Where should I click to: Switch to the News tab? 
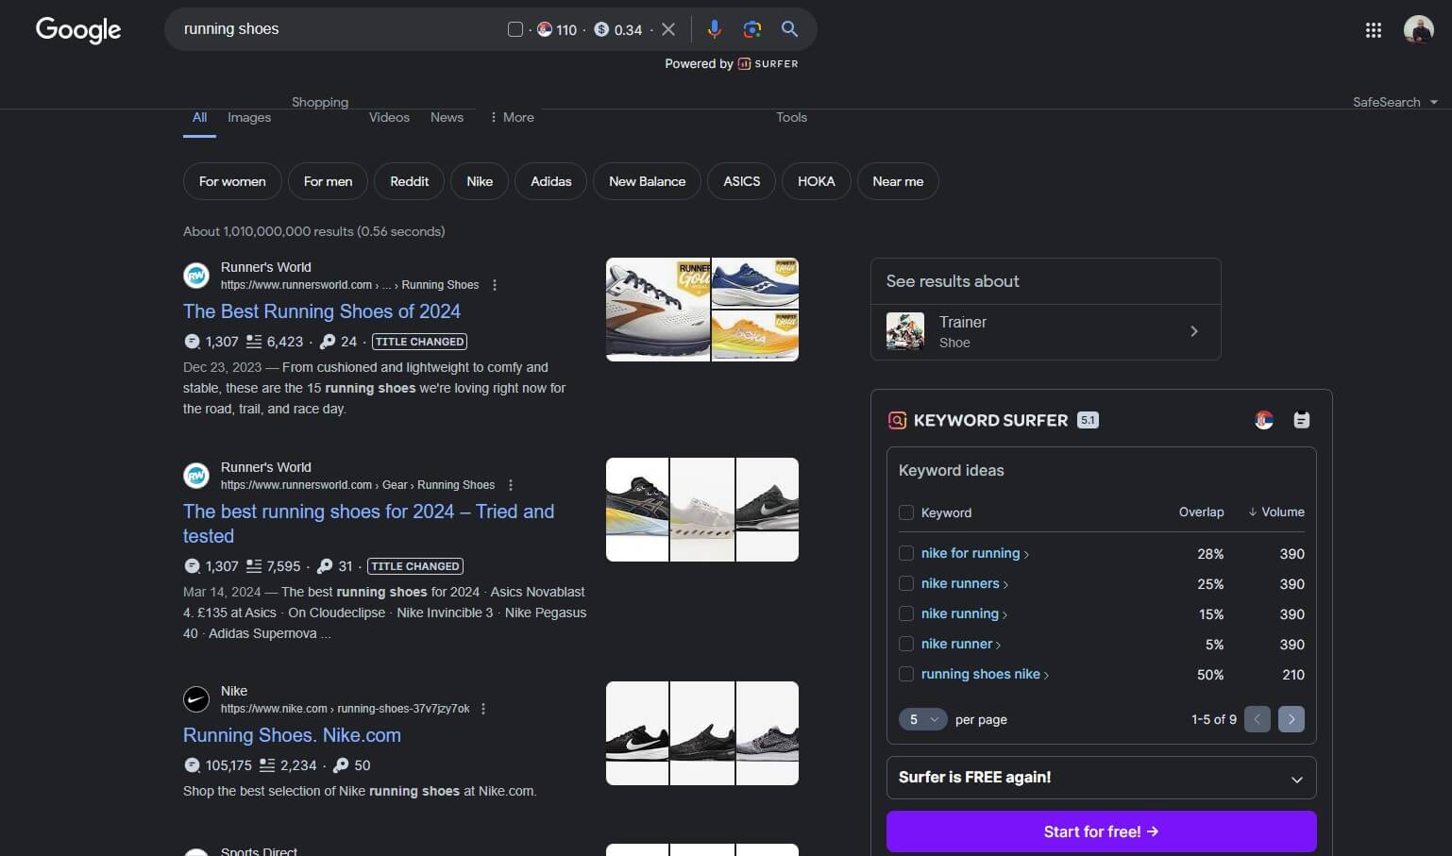click(447, 117)
